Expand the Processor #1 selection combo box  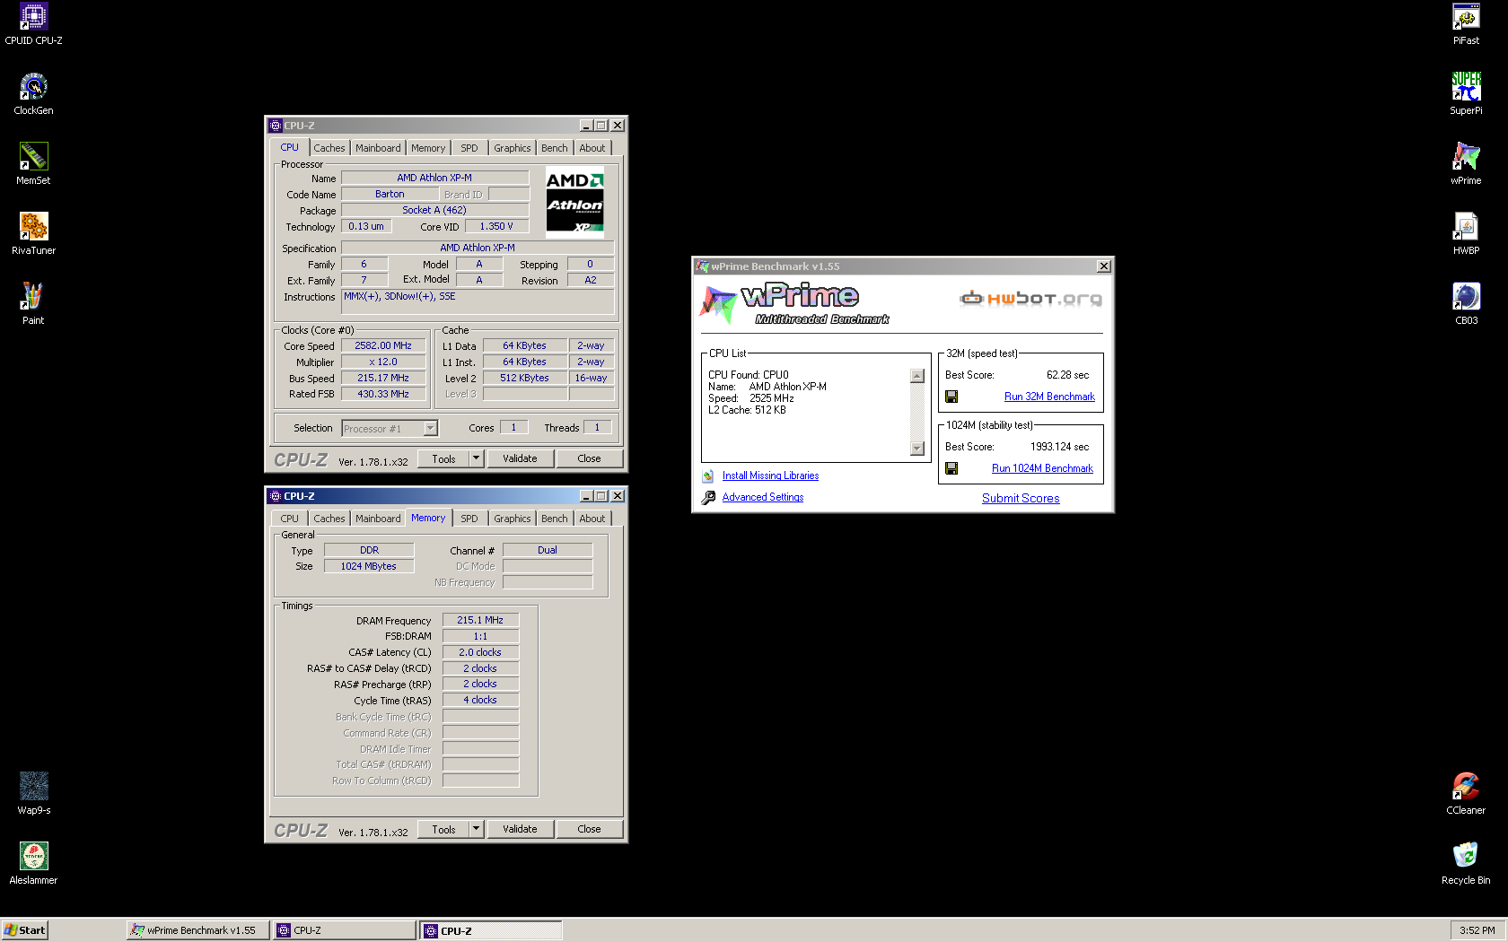click(430, 429)
